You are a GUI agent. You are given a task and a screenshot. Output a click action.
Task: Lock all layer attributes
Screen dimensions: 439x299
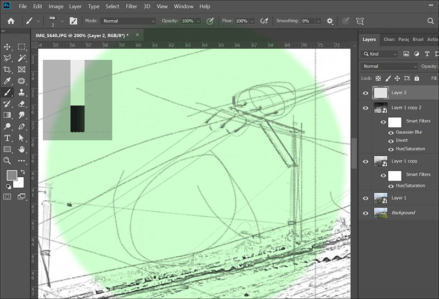coord(417,78)
